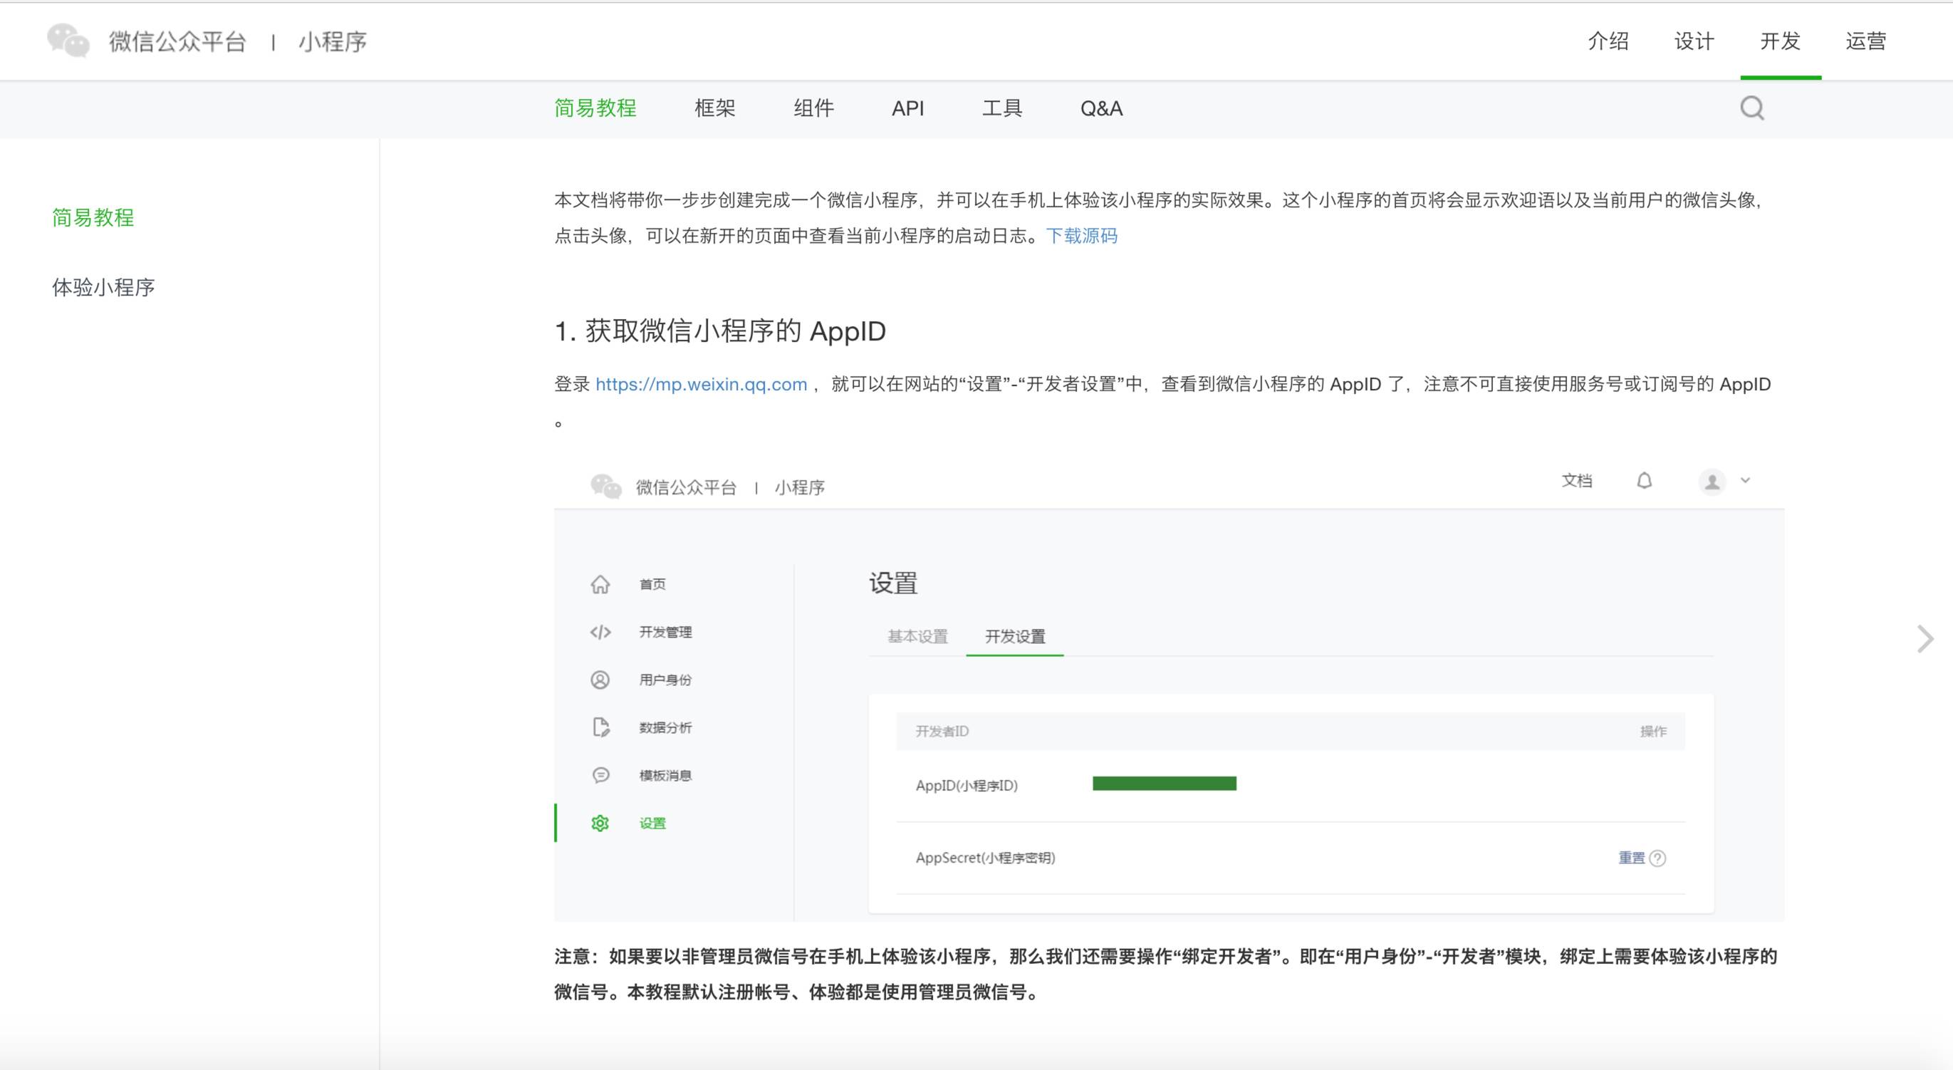
Task: Click the search magnifier icon
Action: pyautogui.click(x=1751, y=108)
